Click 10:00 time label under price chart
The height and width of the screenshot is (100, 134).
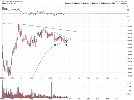pyautogui.click(x=12, y=78)
